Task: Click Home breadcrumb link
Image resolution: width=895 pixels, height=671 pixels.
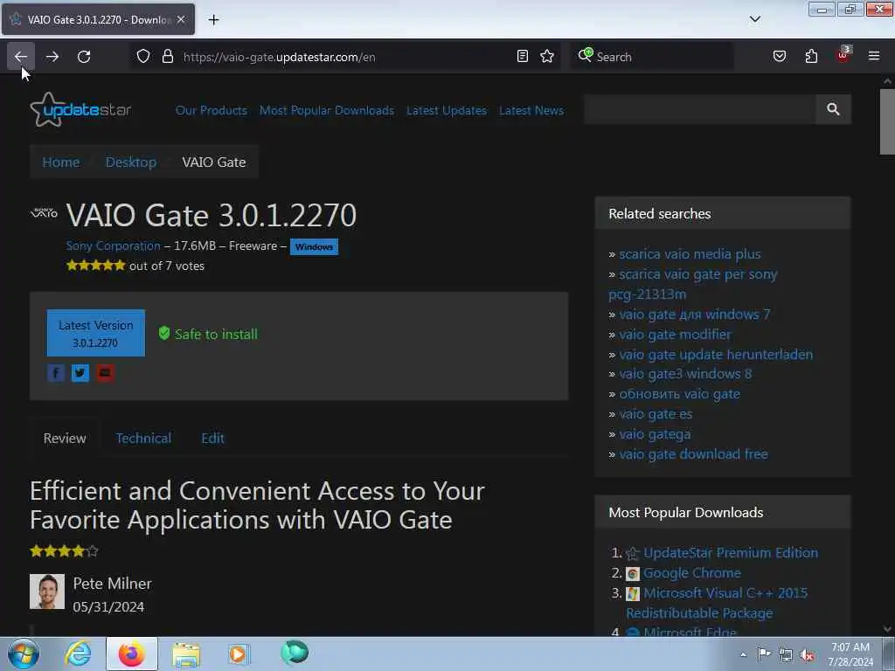Action: pyautogui.click(x=61, y=162)
